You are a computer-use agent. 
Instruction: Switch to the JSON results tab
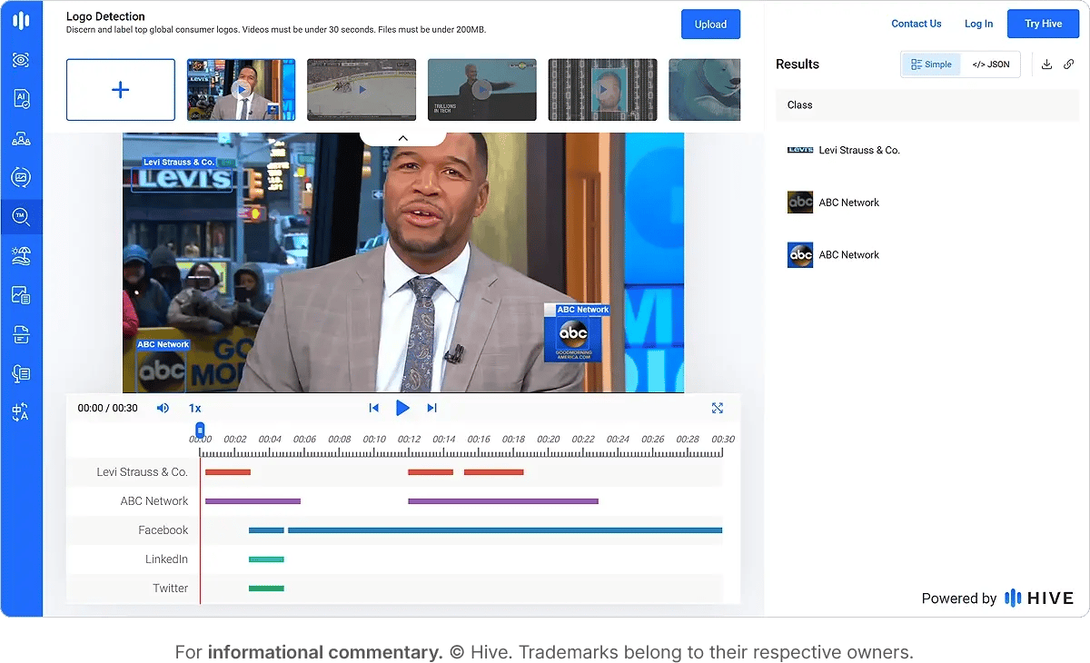992,64
